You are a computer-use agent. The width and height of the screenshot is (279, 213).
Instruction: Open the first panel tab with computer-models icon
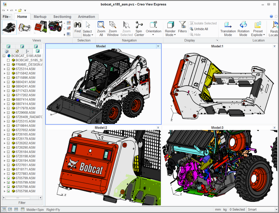coord(7,51)
